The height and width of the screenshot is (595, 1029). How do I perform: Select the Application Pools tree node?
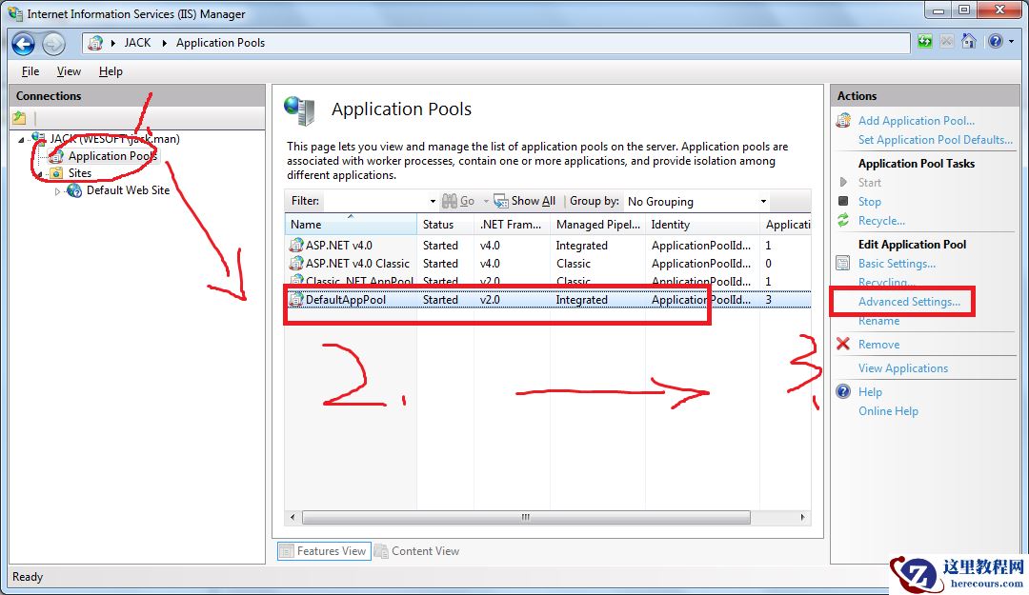tap(111, 155)
